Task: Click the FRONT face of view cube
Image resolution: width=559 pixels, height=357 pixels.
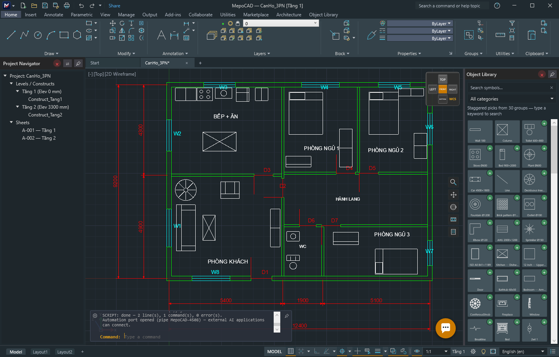Action: pos(443,89)
